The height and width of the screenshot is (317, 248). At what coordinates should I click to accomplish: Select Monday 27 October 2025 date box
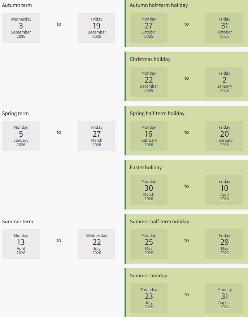pos(149,28)
